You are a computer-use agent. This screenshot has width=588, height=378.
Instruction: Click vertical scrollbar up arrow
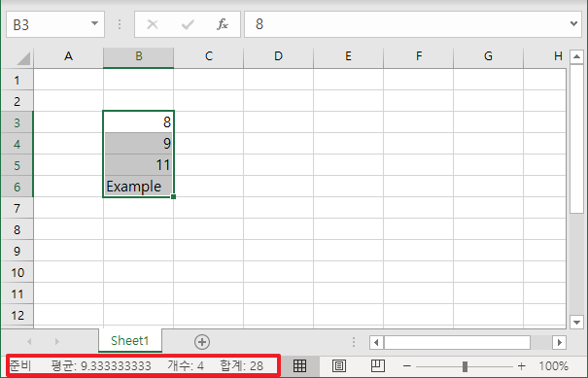(x=576, y=57)
